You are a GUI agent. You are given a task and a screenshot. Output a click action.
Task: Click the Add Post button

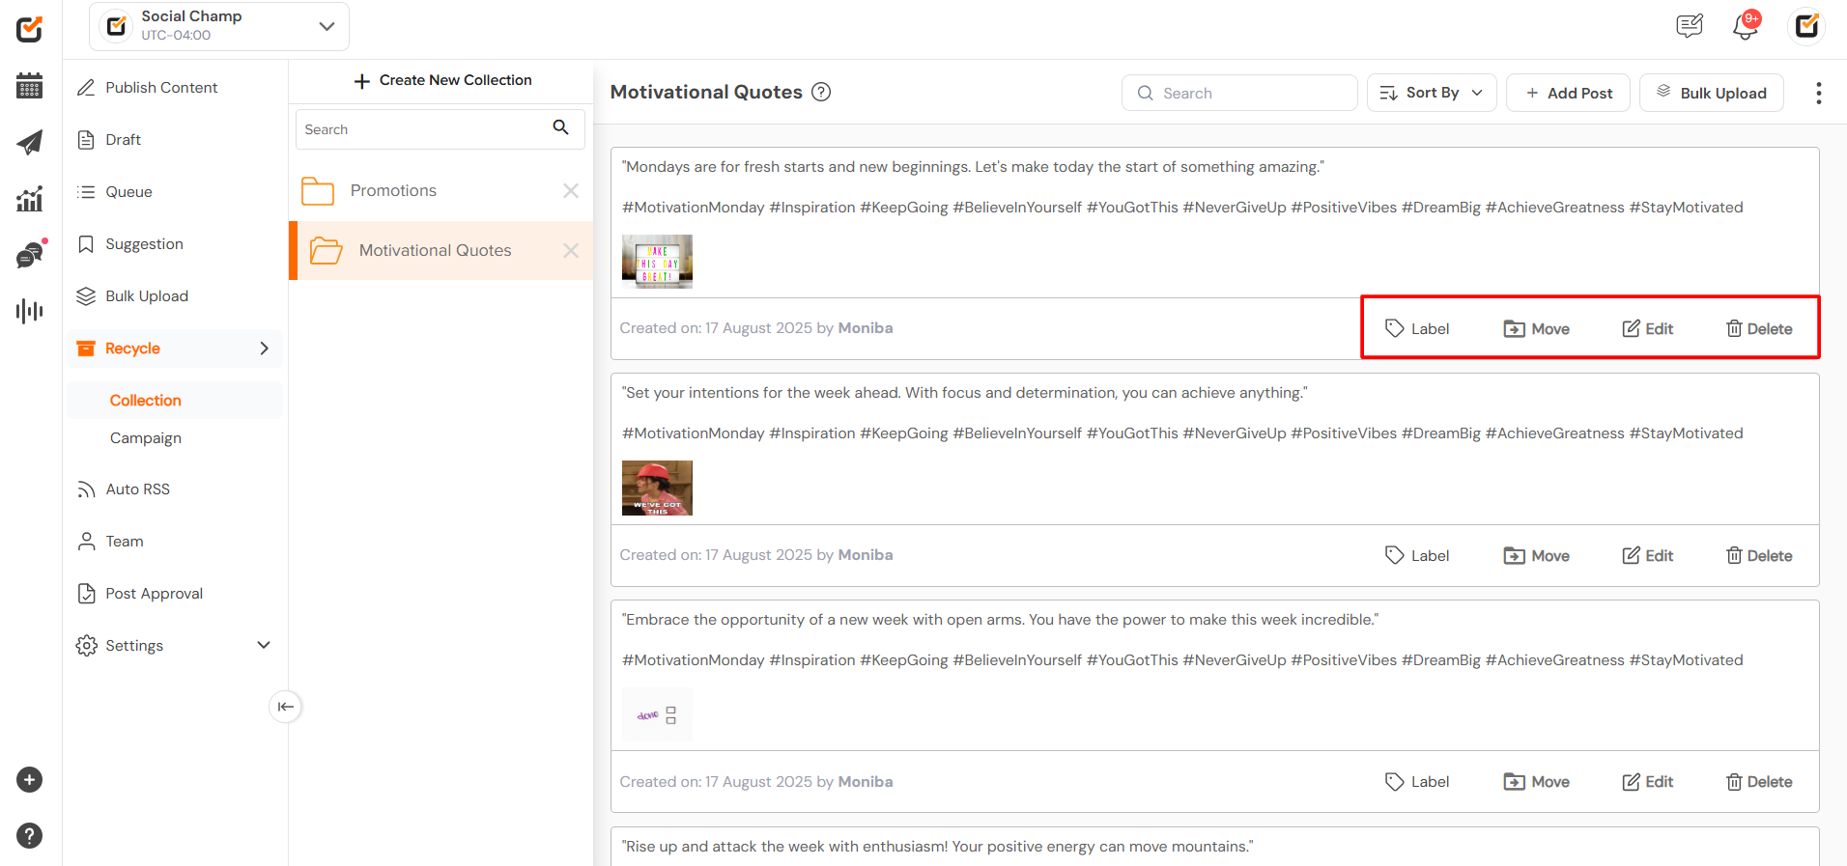pos(1568,93)
